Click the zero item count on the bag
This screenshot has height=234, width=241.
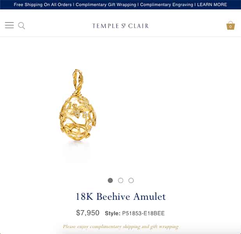[230, 27]
